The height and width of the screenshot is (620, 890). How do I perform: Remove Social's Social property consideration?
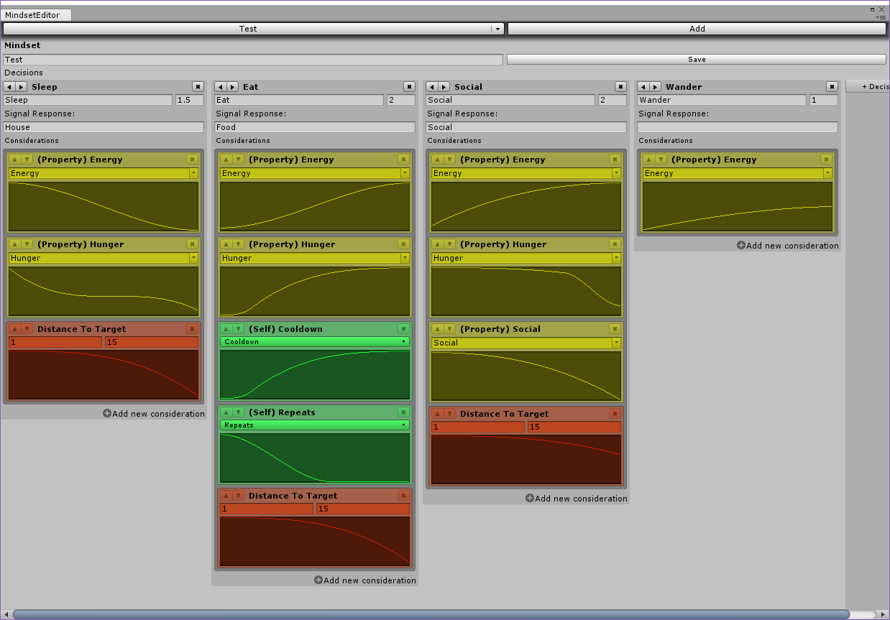coord(615,329)
